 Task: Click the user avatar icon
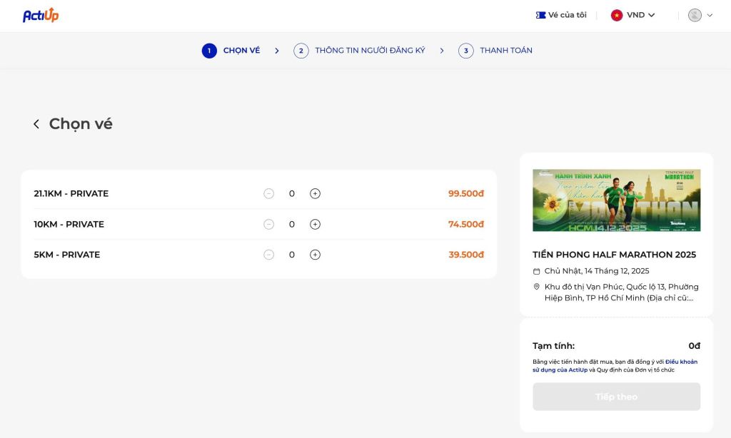click(695, 15)
